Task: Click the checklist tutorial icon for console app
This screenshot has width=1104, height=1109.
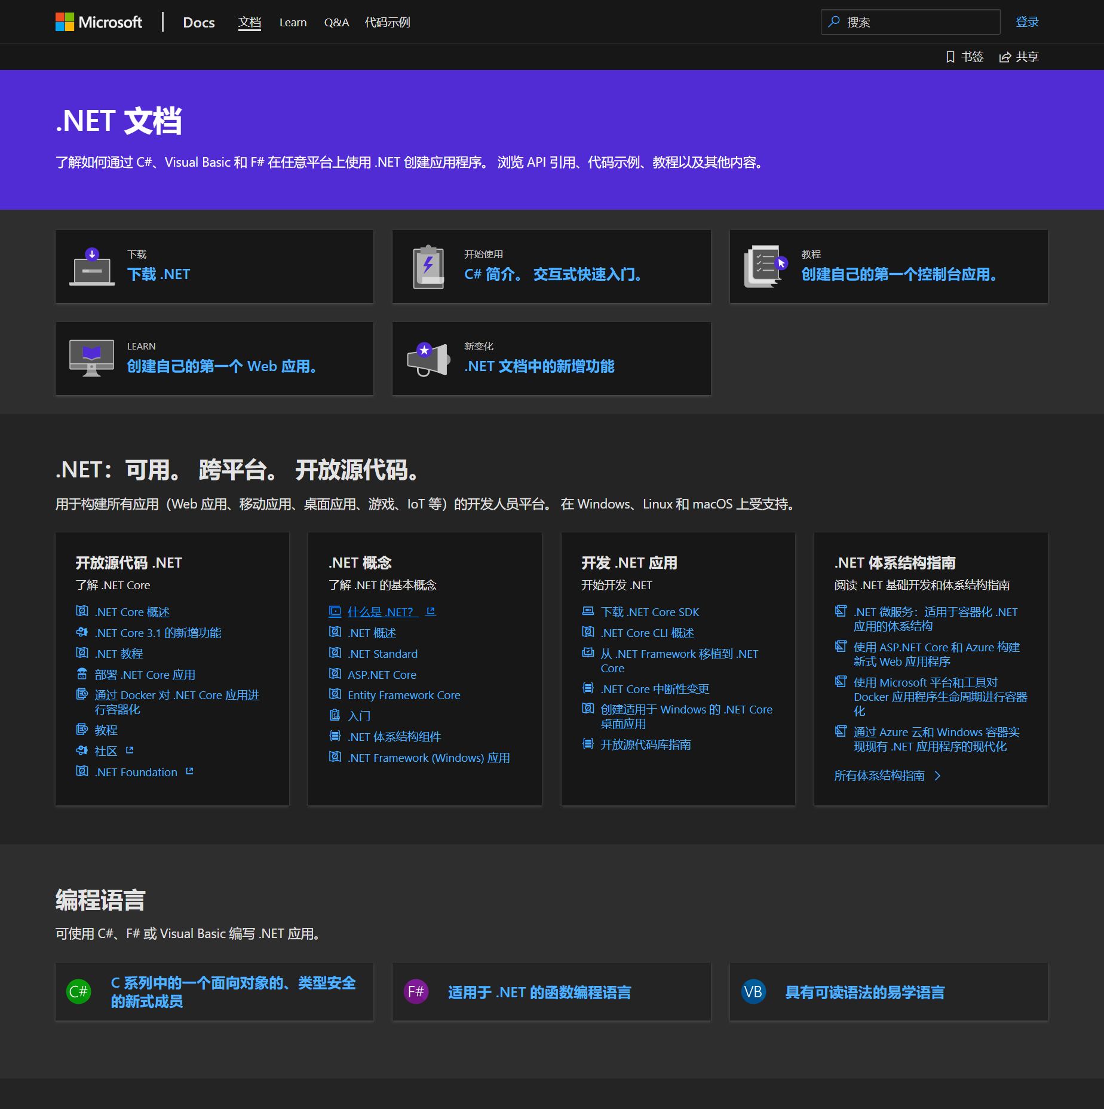Action: coord(766,266)
